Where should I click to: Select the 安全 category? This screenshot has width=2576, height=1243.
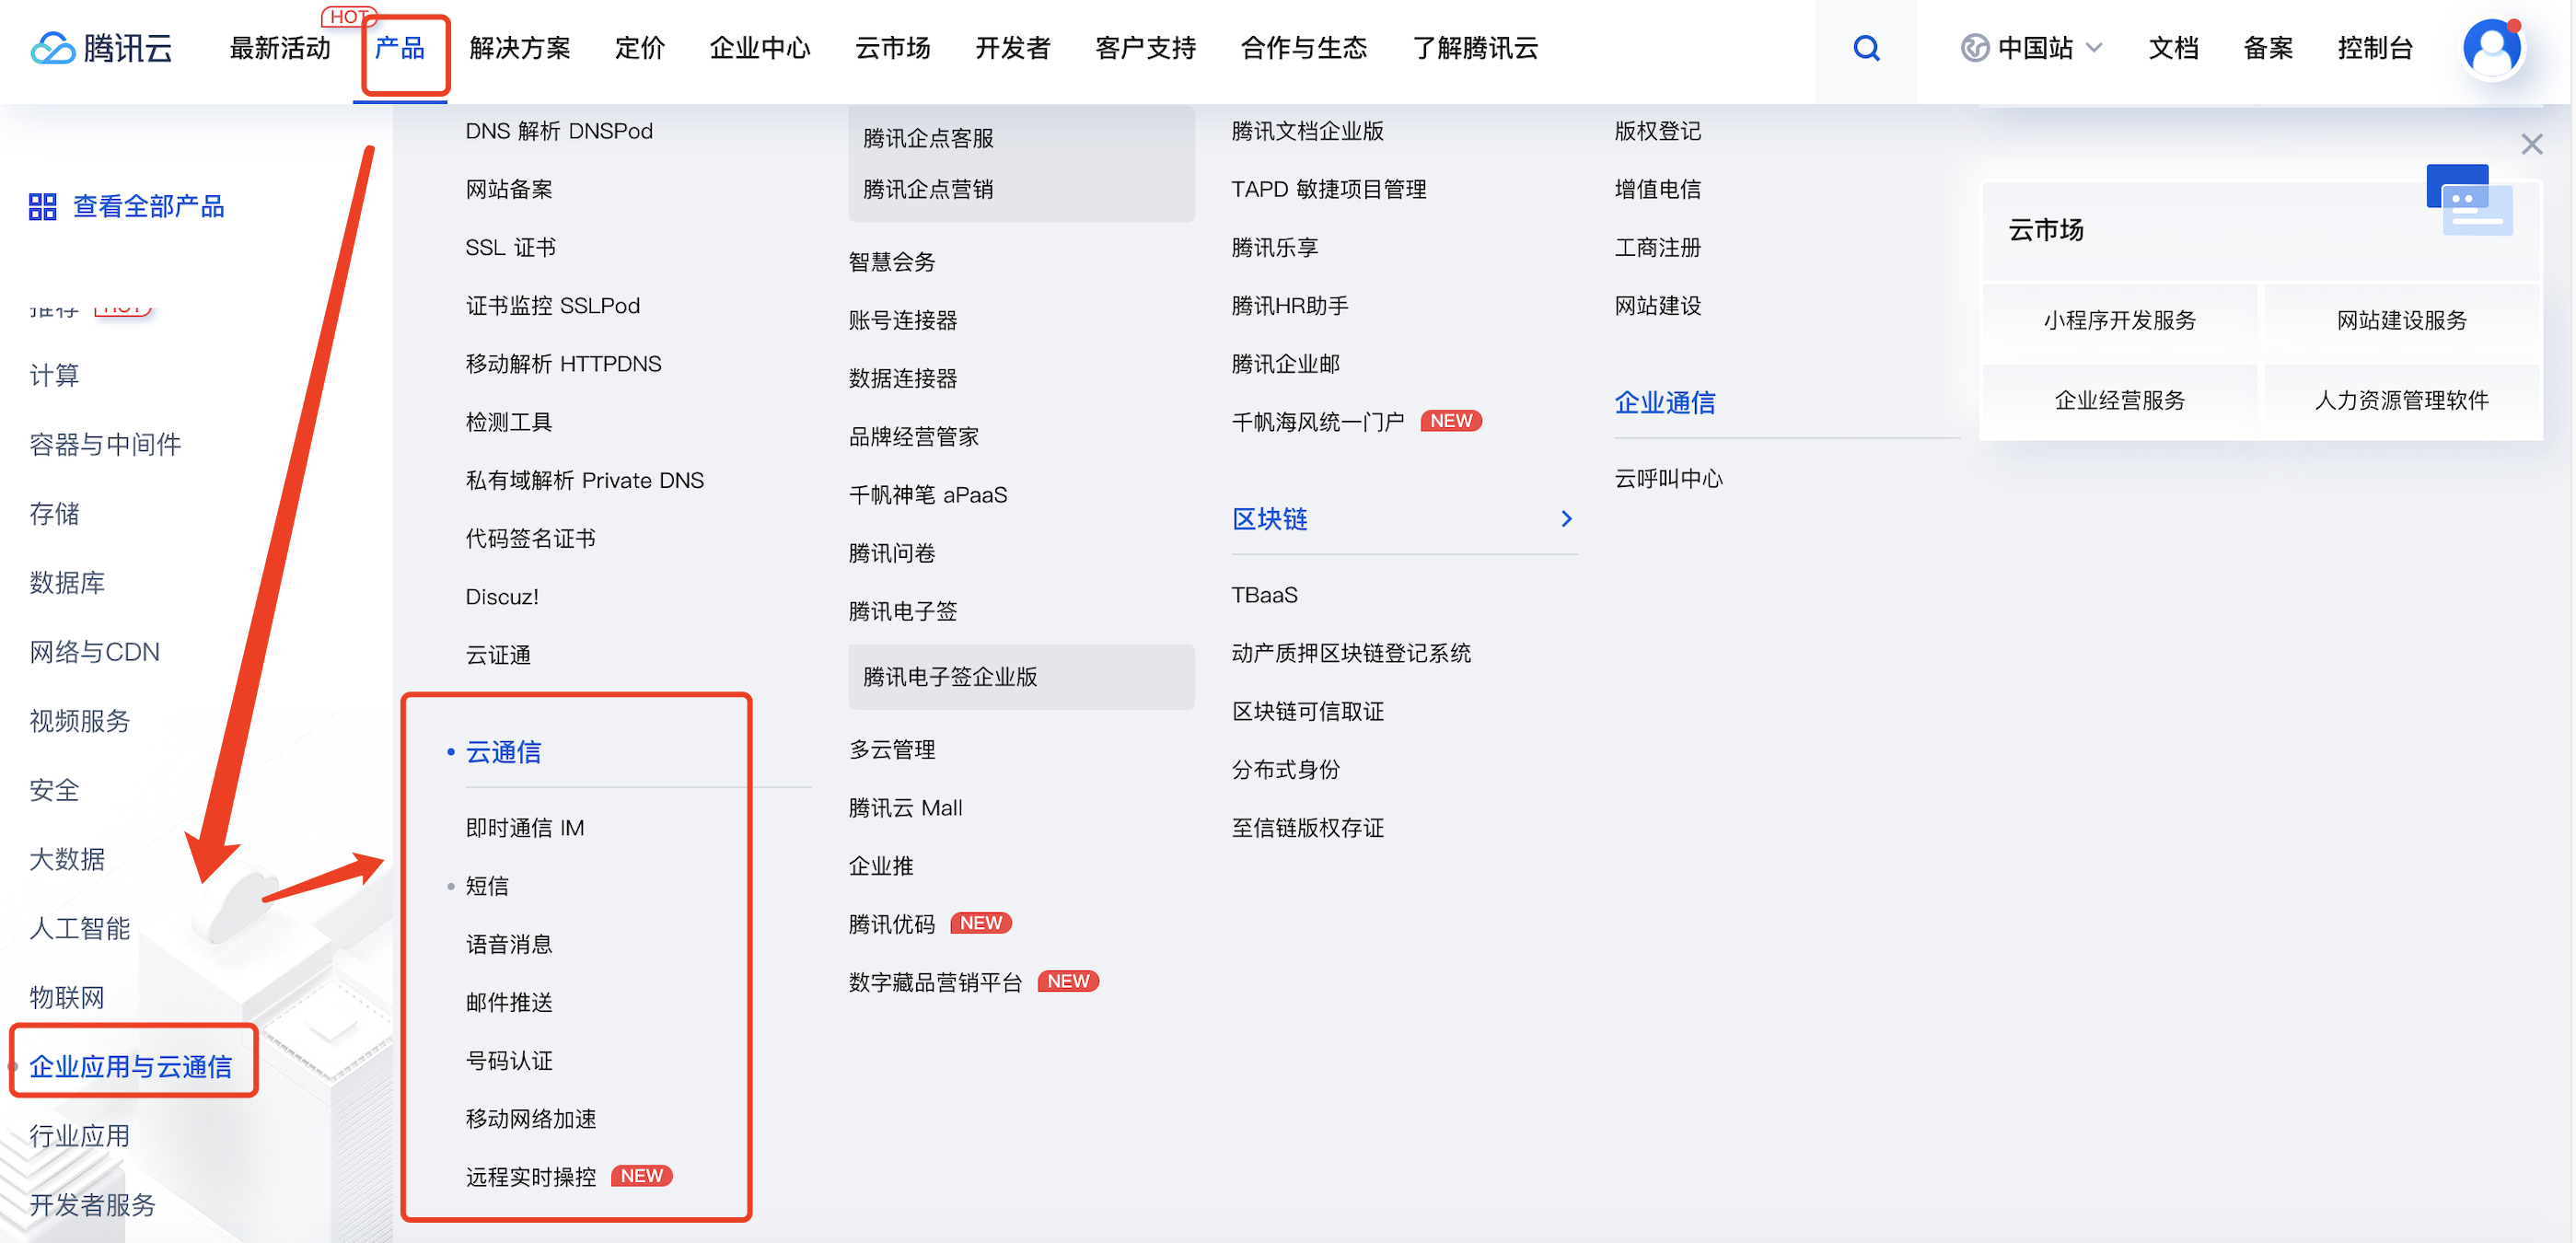54,789
